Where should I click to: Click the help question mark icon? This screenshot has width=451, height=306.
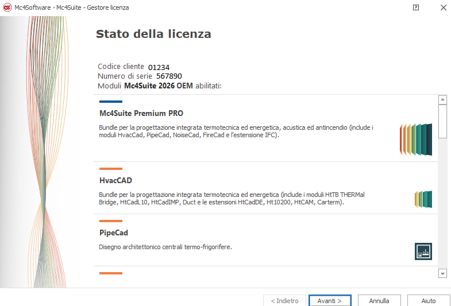coord(416,7)
